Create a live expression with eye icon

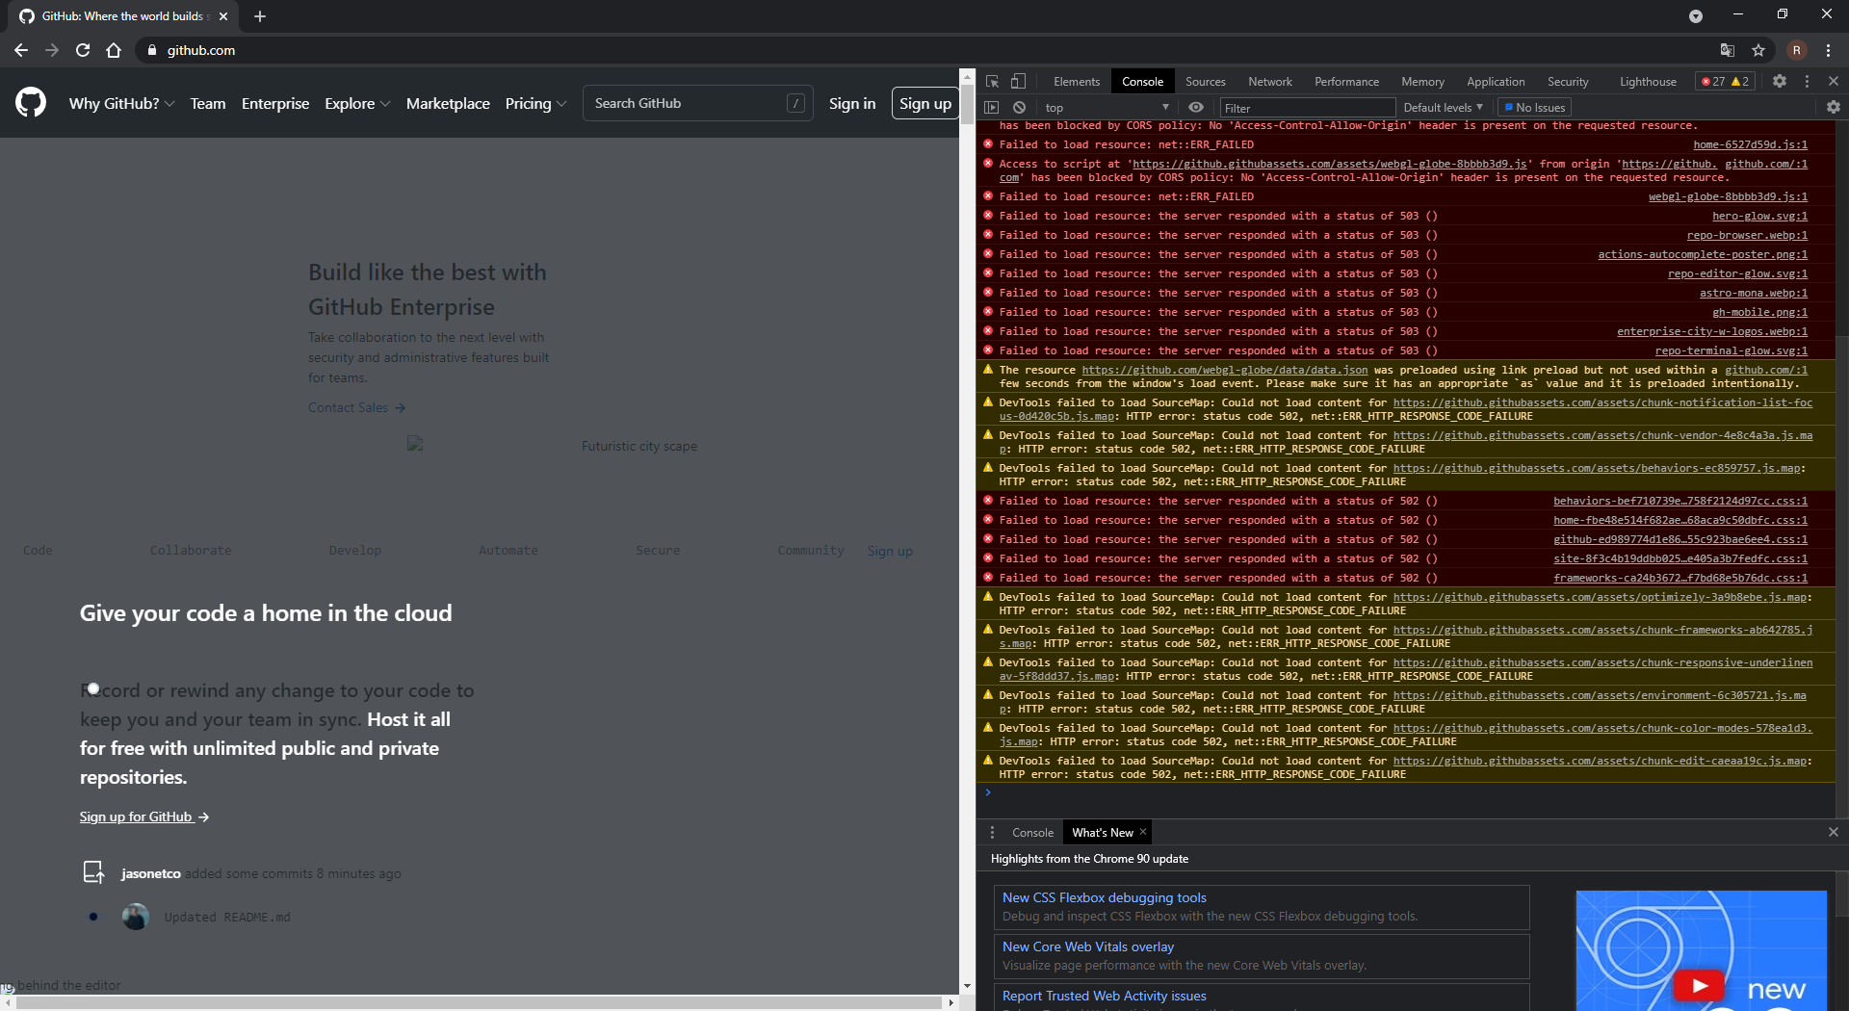(x=1196, y=108)
